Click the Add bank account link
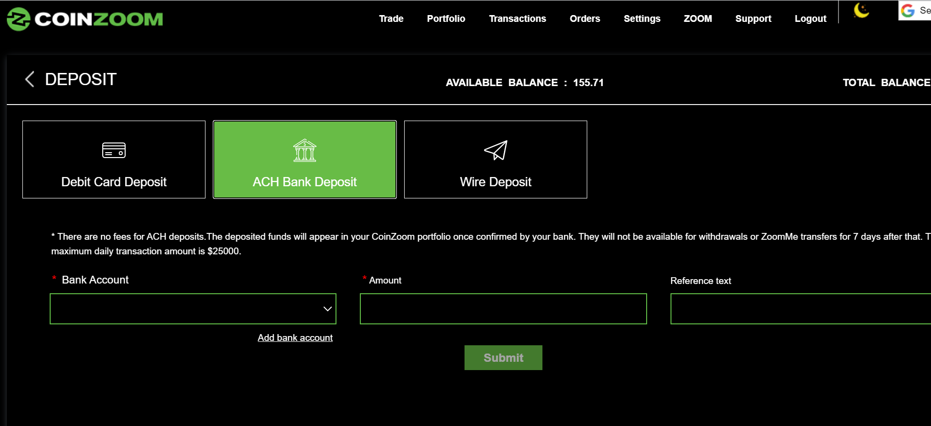The image size is (931, 426). [x=295, y=337]
